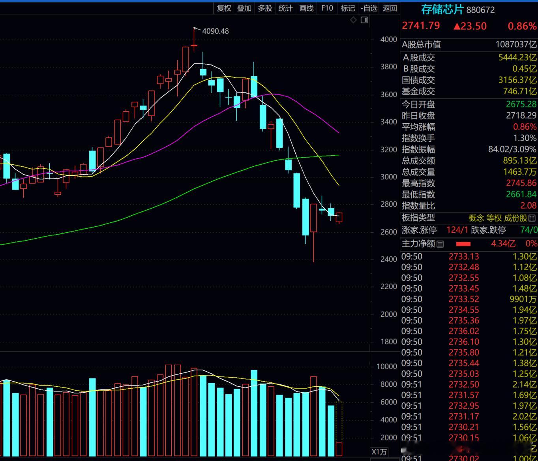Click the latest red candlestick on chart
Viewport: 538px width, 461px height.
(x=339, y=218)
